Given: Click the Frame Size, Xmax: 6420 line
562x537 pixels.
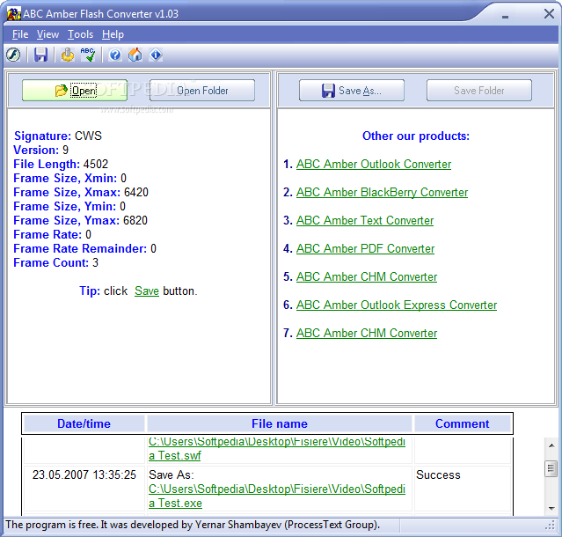Looking at the screenshot, I should coord(81,192).
